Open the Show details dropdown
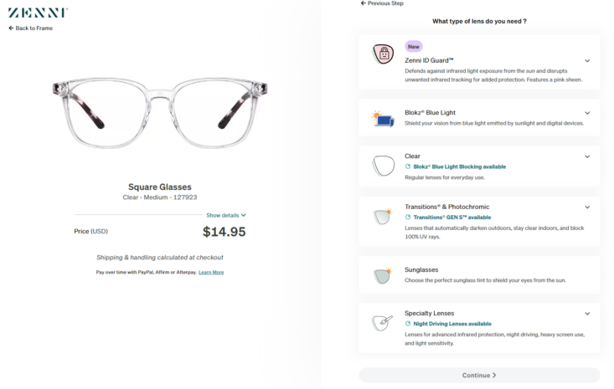Image resolution: width=614 pixels, height=389 pixels. (226, 215)
